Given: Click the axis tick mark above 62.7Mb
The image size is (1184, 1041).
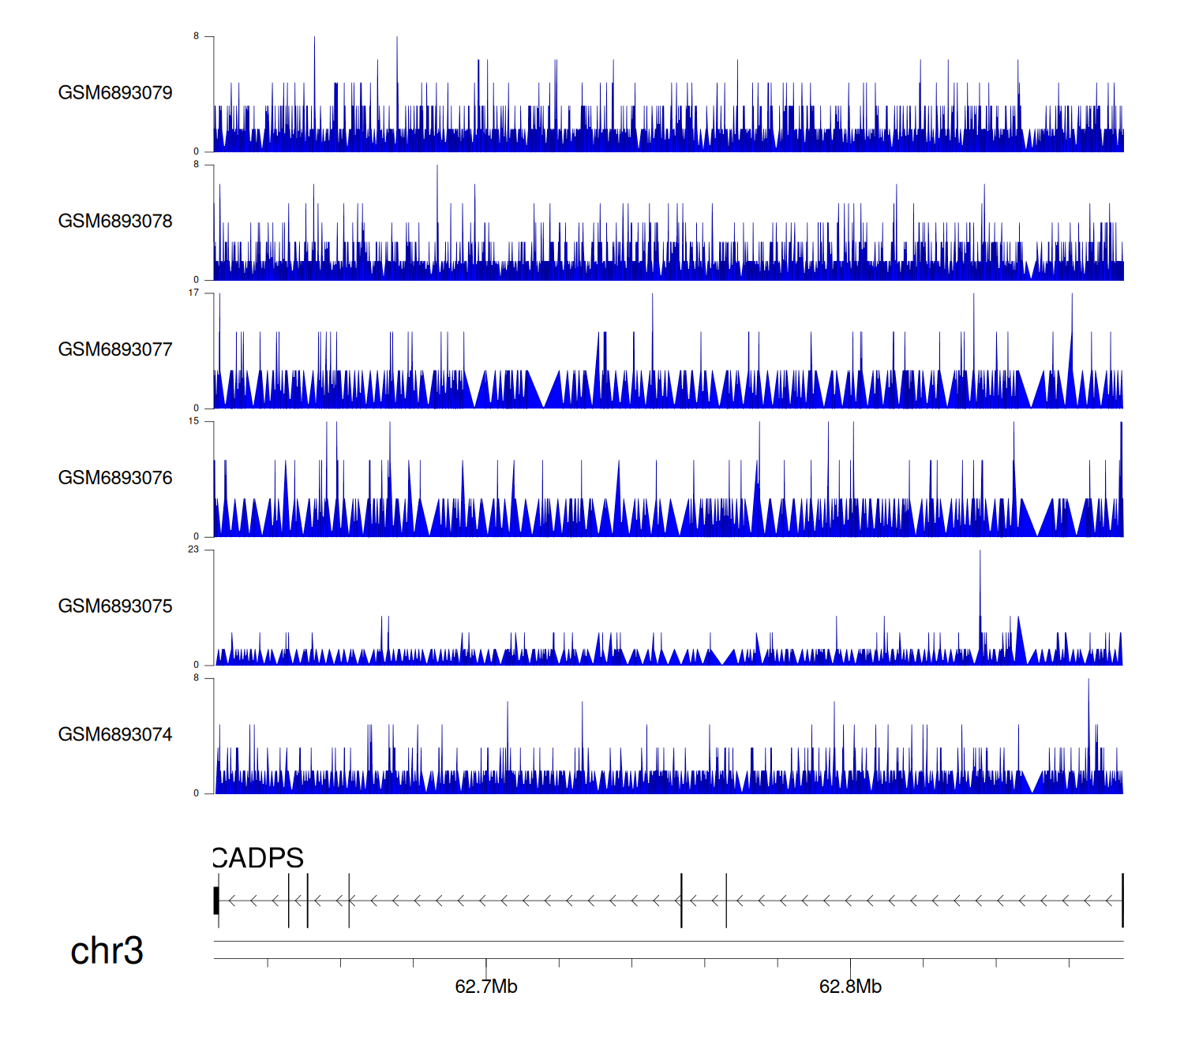Looking at the screenshot, I should pyautogui.click(x=486, y=964).
